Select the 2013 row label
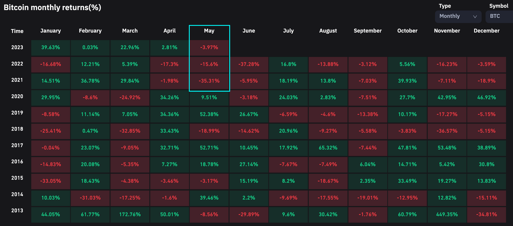The width and height of the screenshot is (513, 226). pyautogui.click(x=17, y=211)
